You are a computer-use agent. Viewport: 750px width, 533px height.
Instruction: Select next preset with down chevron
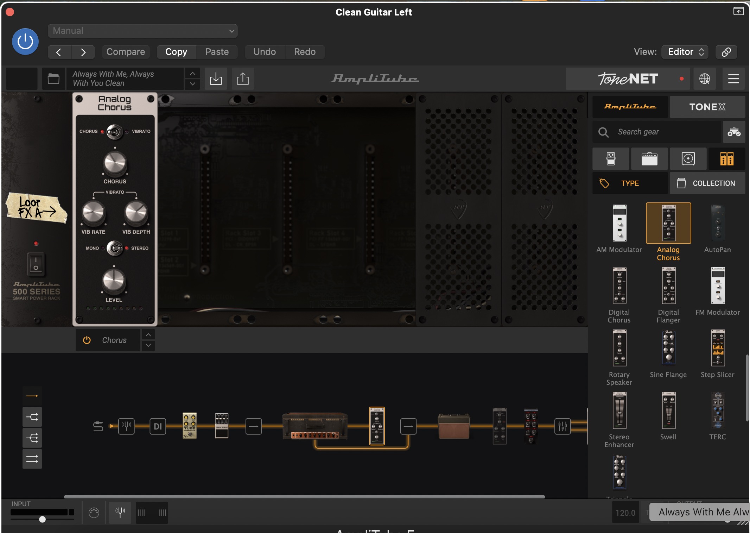coord(192,84)
